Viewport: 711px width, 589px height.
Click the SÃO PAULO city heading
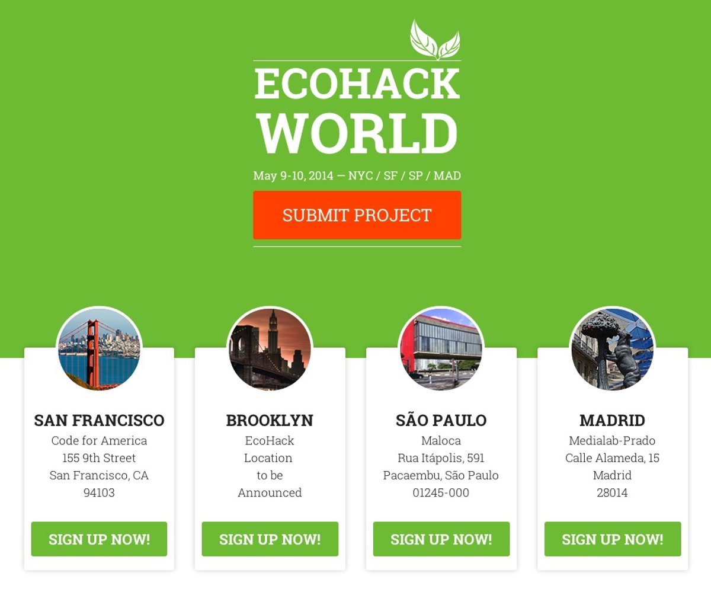(x=441, y=420)
